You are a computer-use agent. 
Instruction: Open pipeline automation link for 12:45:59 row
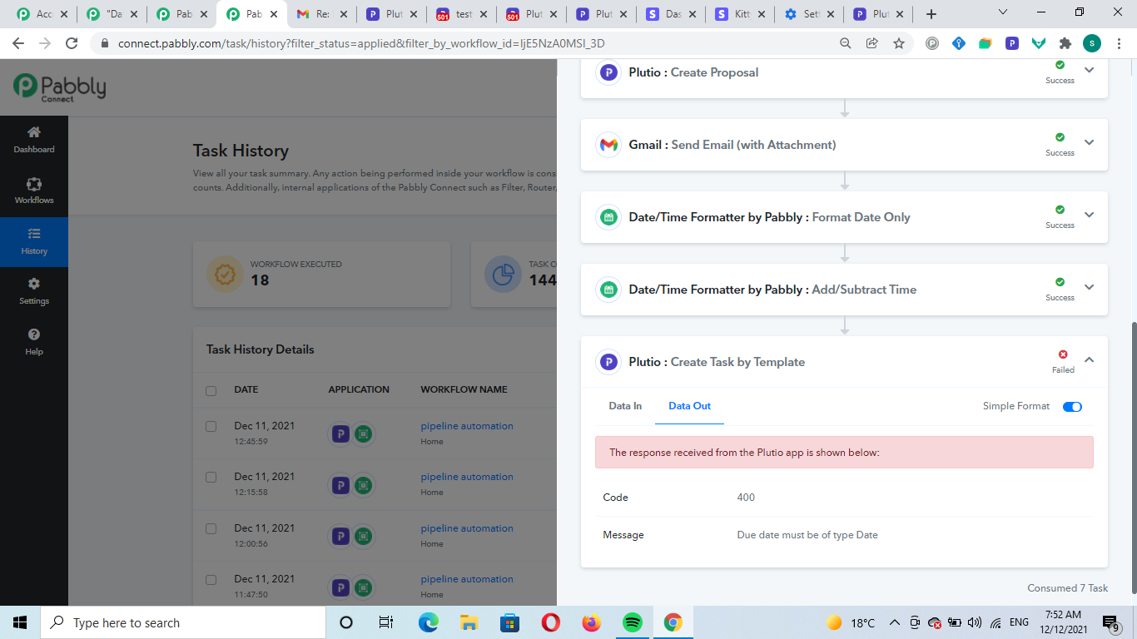[x=467, y=426]
